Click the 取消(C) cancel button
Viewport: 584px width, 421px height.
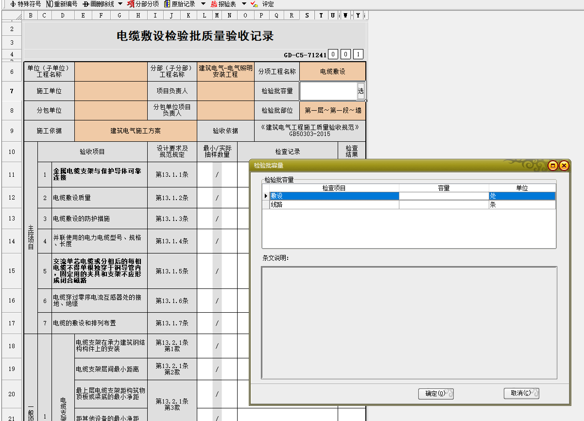521,393
